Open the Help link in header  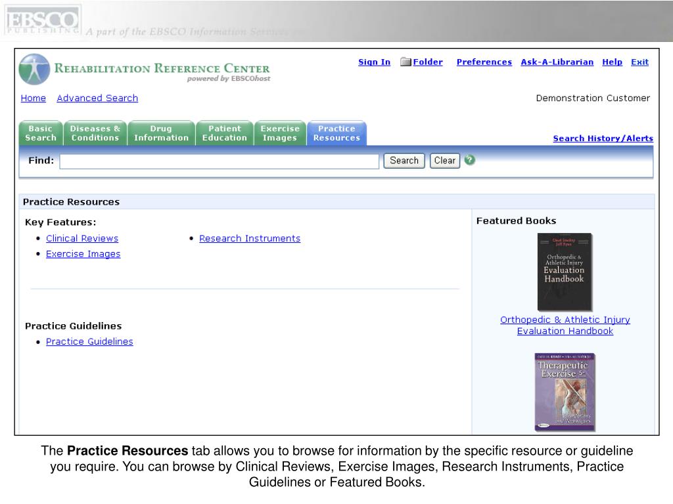point(612,62)
